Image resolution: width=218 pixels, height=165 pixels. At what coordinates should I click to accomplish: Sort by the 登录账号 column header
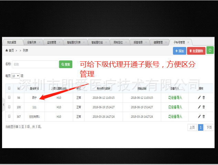tap(34, 89)
